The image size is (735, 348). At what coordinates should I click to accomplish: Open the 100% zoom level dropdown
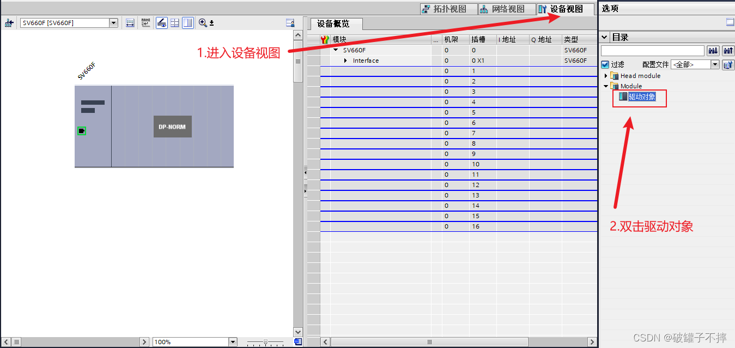coord(233,342)
